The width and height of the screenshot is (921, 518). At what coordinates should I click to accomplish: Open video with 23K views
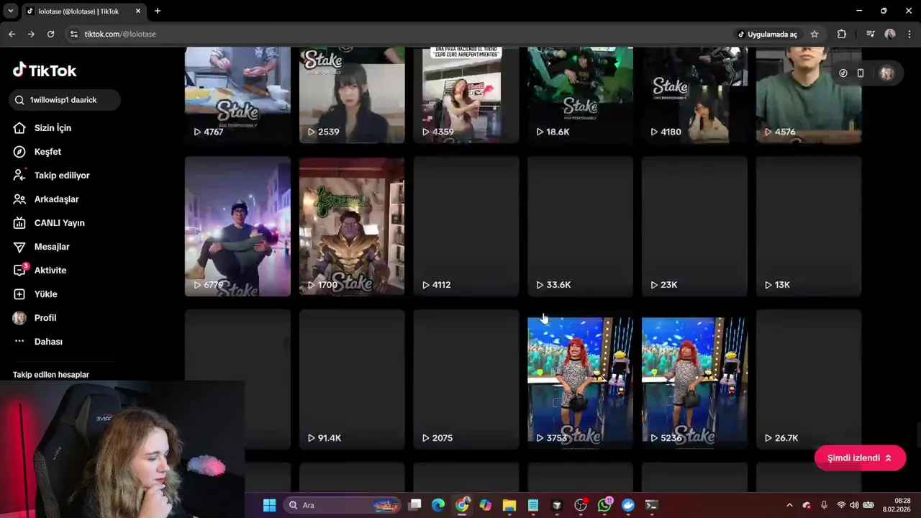694,227
